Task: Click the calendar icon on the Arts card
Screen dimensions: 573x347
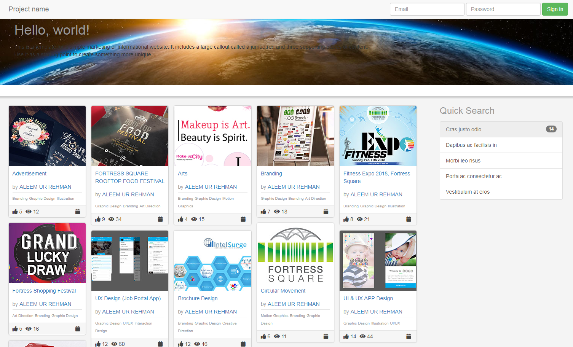Action: coord(243,219)
